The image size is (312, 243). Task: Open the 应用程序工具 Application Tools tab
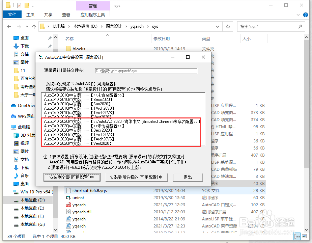pos(93,15)
